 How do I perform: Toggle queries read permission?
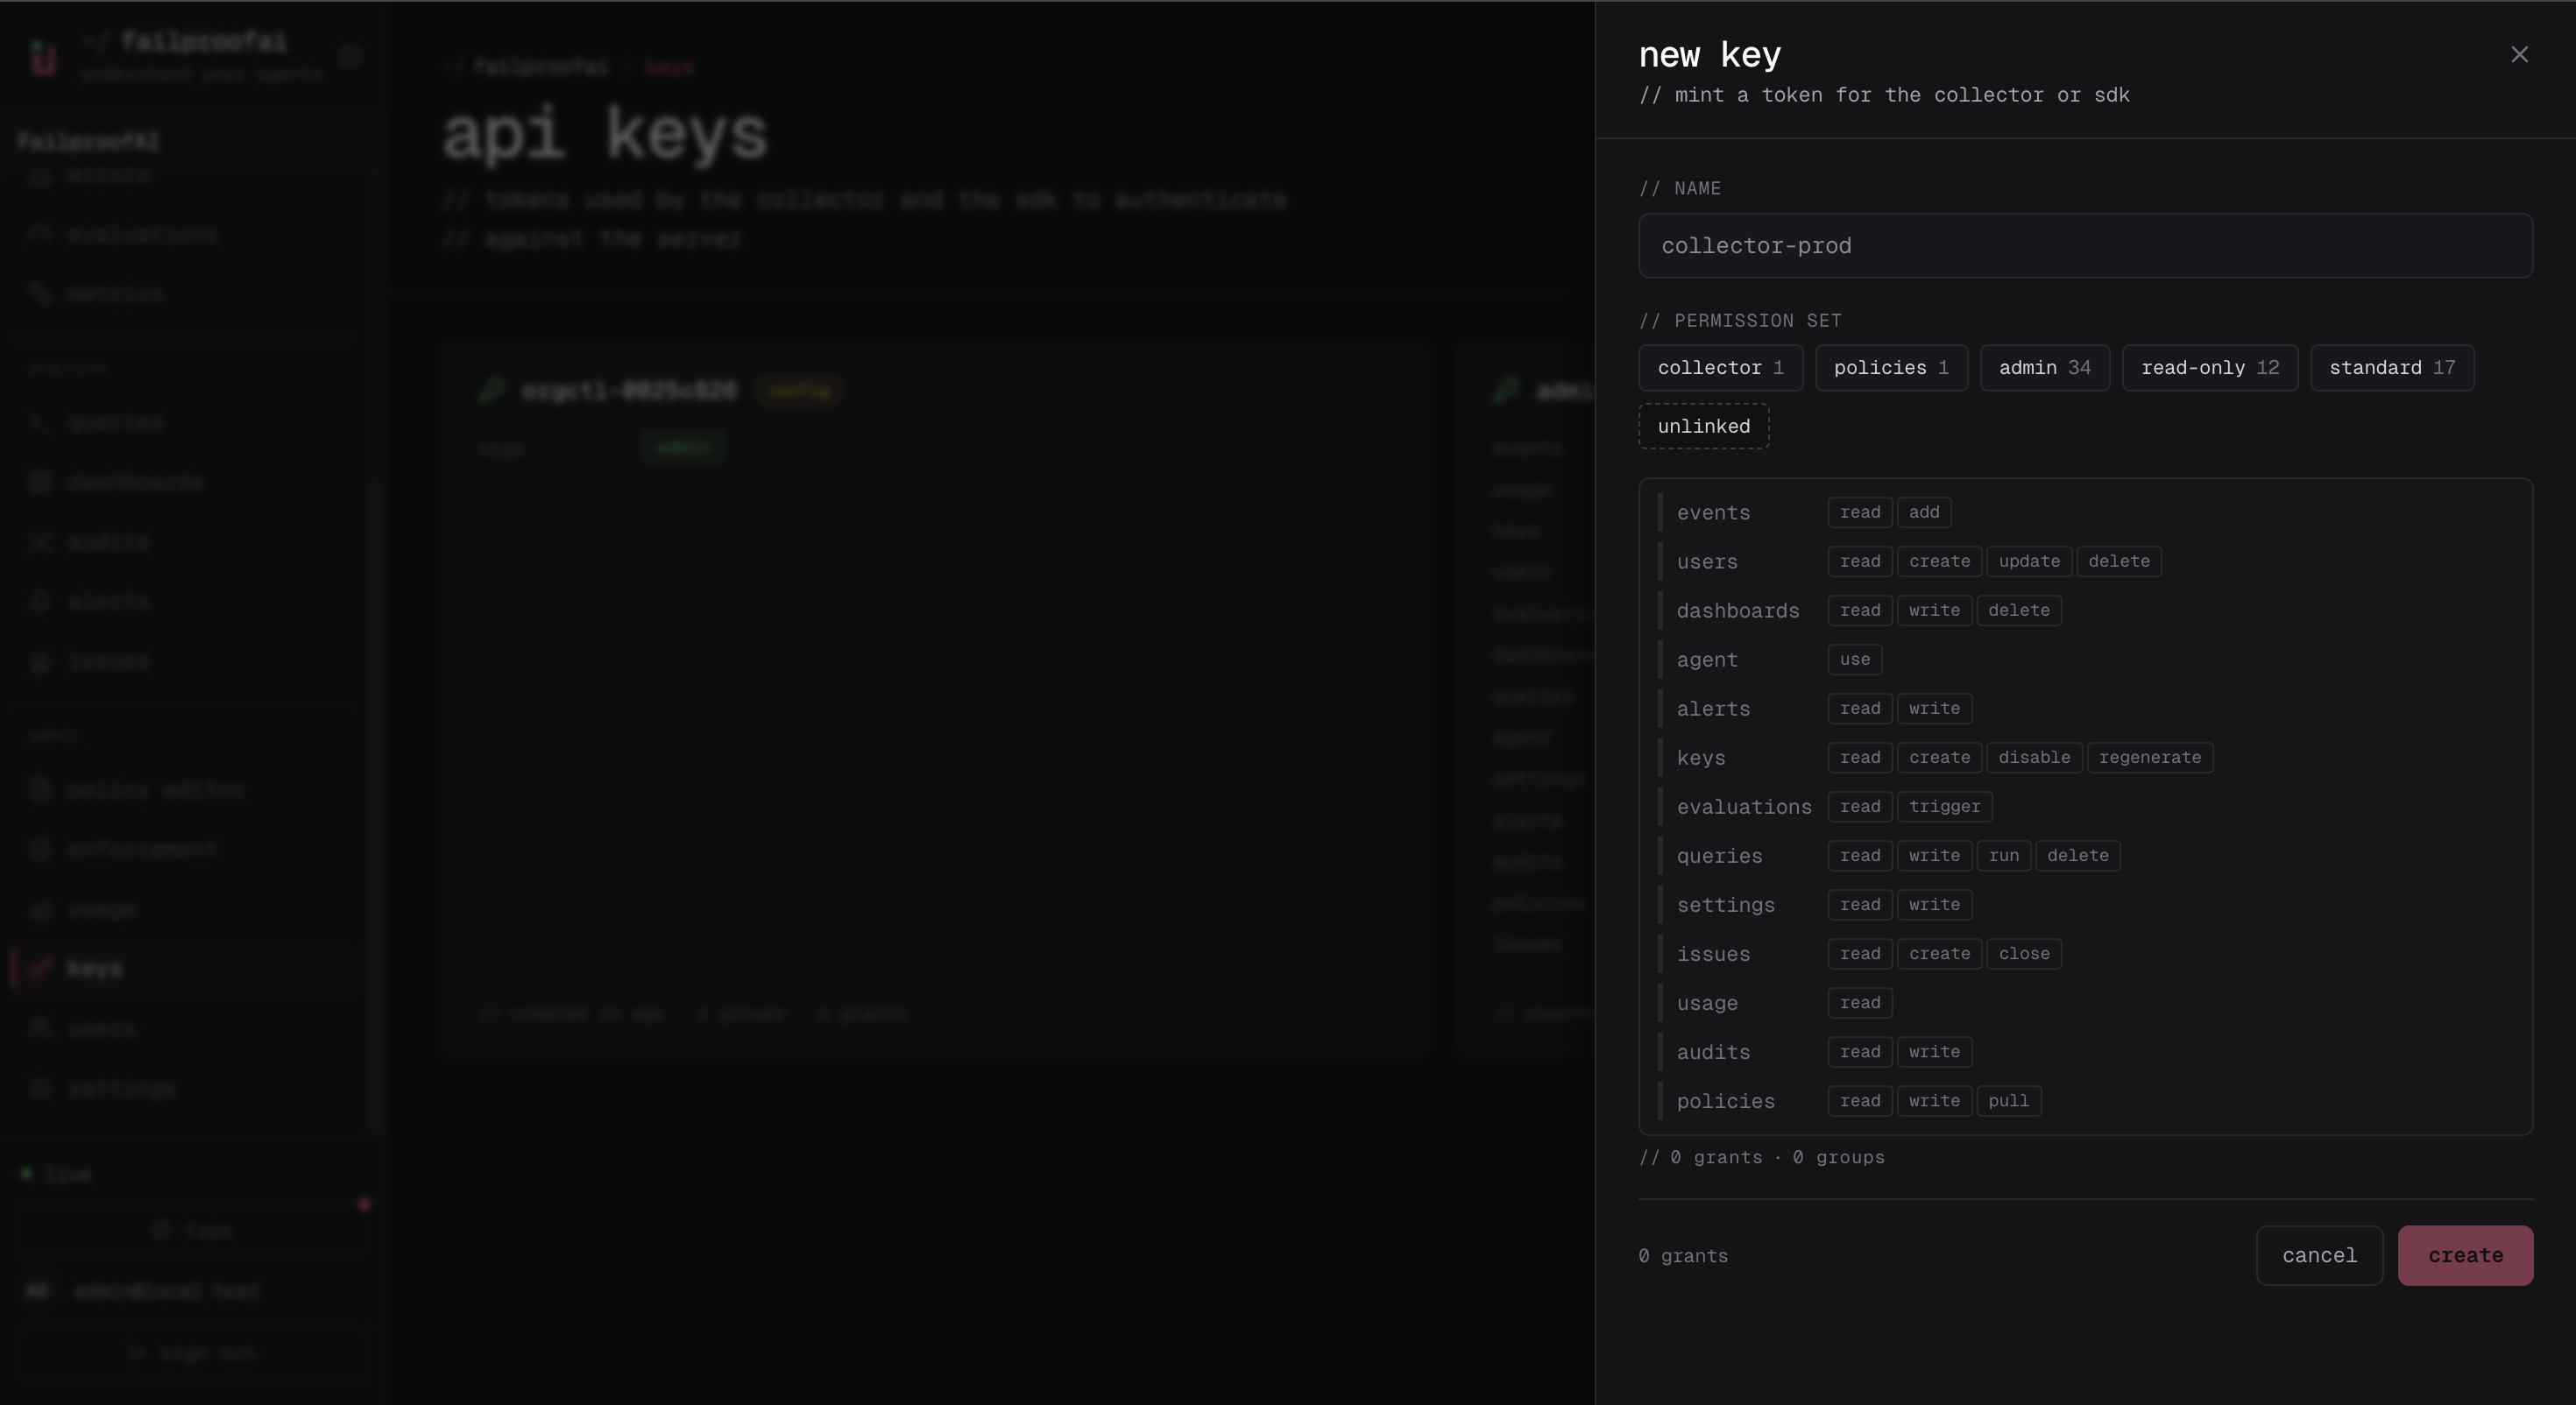click(x=1860, y=855)
